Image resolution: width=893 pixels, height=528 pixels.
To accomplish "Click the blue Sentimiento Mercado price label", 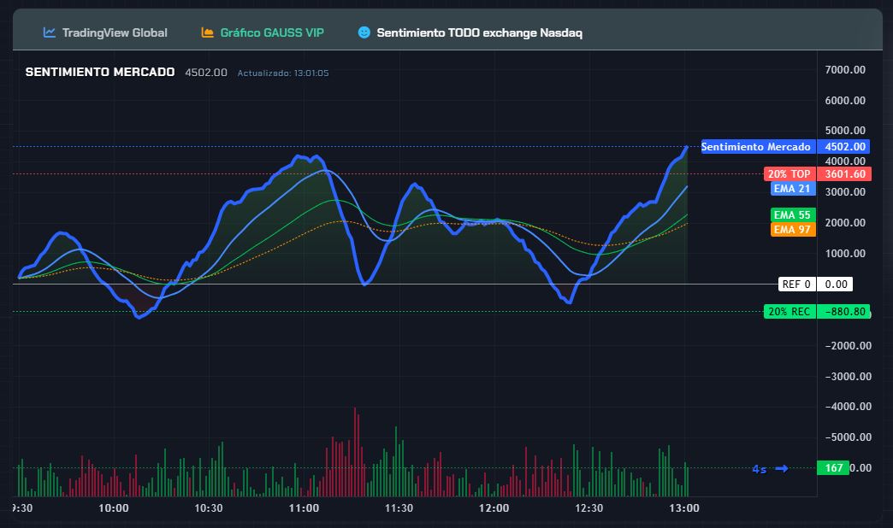I will (755, 147).
